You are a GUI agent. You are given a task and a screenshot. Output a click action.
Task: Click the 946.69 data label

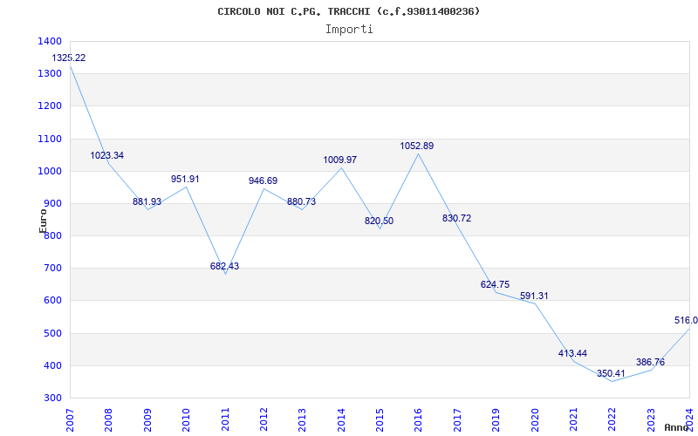263,181
